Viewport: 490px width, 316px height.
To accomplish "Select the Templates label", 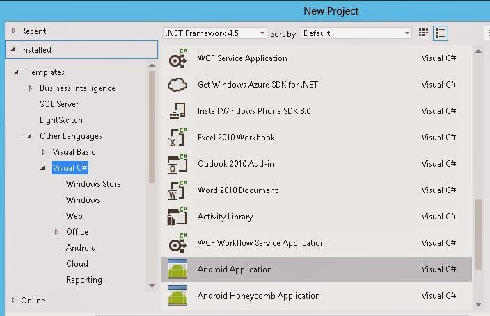I will coord(45,72).
